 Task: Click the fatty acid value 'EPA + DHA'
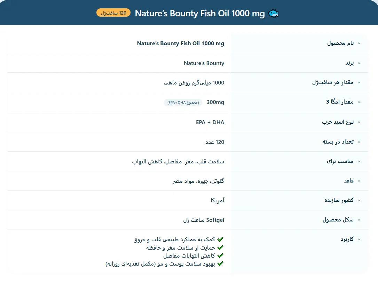[x=210, y=122]
